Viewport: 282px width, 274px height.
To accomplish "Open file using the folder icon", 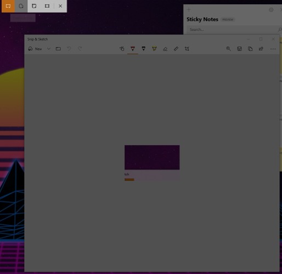I will tap(58, 49).
